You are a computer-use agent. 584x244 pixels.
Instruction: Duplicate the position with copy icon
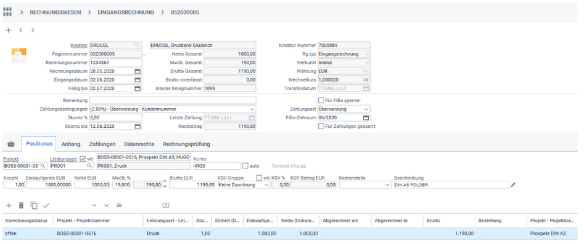pos(34,205)
